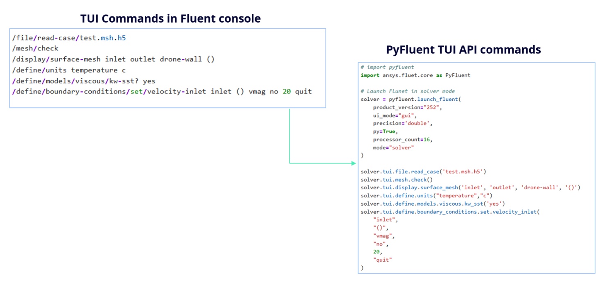Image resolution: width=607 pixels, height=292 pixels.
Task: Click the '# Launch Flunet in solver mode' comment
Action: 408,91
